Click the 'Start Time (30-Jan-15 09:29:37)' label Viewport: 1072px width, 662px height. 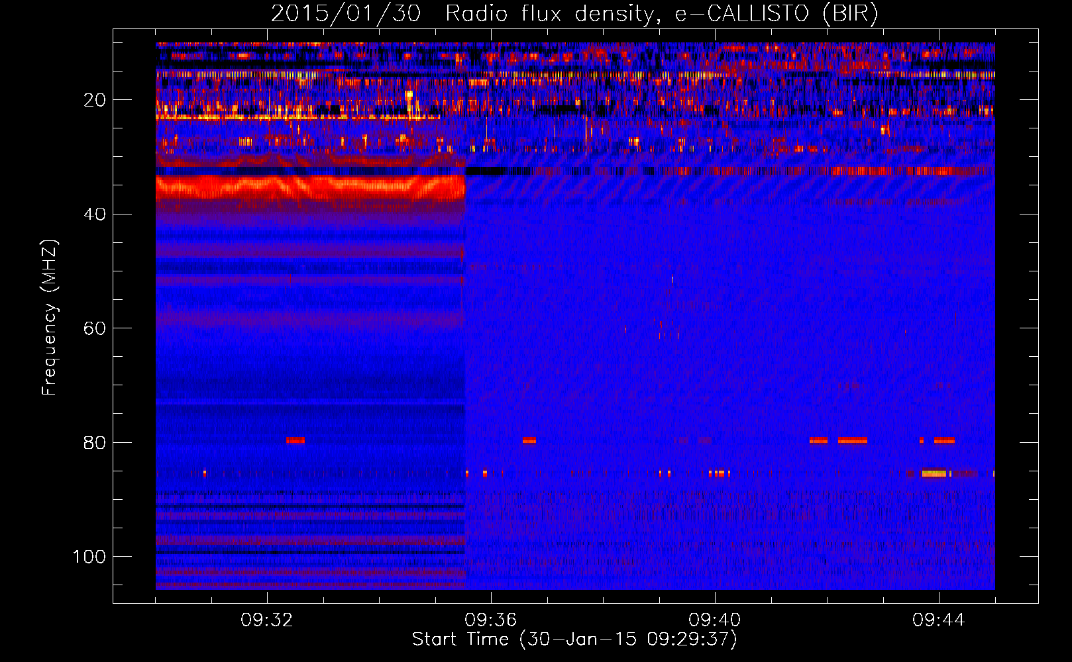[x=574, y=639]
